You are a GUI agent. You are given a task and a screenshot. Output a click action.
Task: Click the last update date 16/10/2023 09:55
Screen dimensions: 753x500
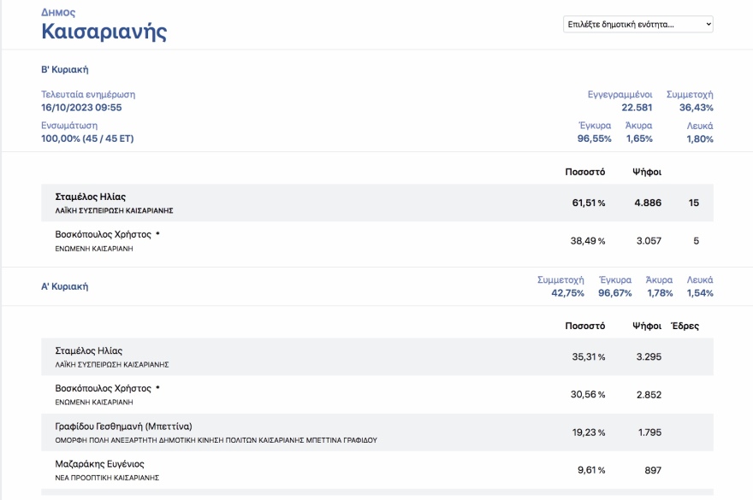click(x=81, y=108)
